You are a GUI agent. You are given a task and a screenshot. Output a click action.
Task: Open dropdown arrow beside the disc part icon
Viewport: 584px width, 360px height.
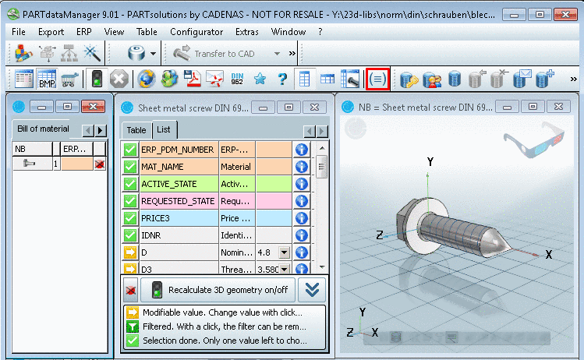[x=153, y=54]
